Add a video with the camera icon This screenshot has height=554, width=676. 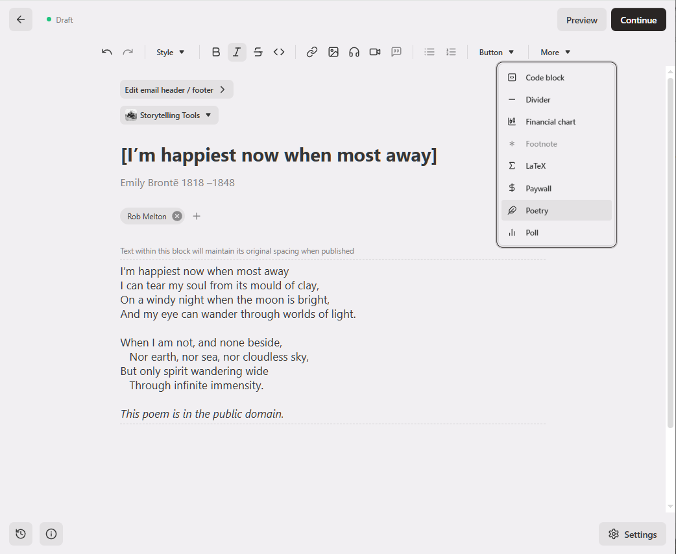[x=375, y=52]
